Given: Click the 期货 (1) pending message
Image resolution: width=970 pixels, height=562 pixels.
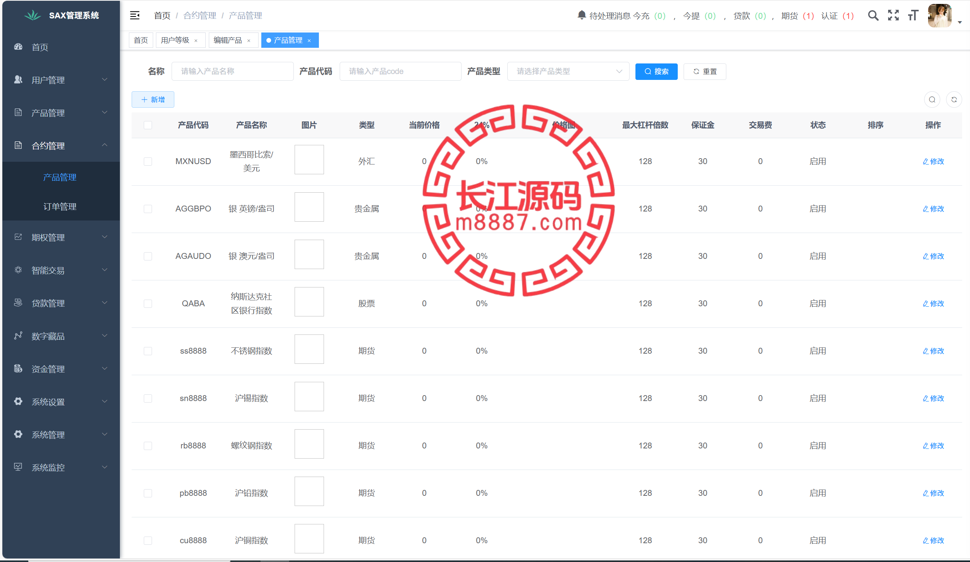Looking at the screenshot, I should (798, 16).
